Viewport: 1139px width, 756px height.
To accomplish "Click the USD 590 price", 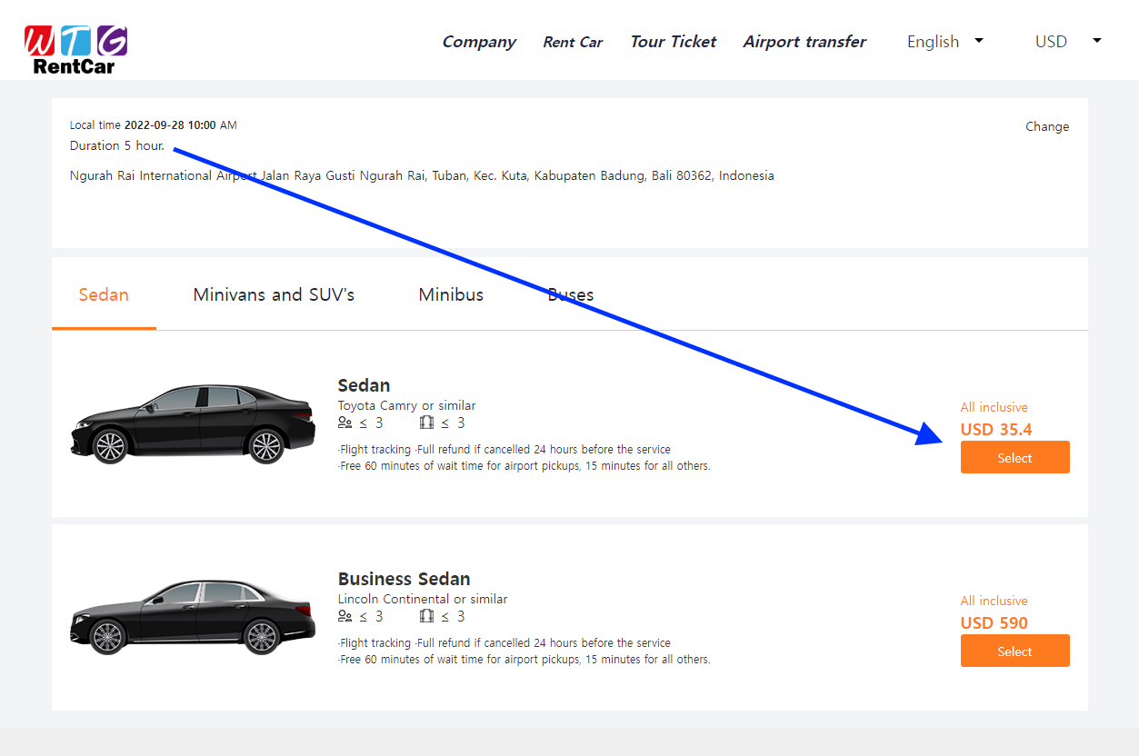I will tap(994, 623).
